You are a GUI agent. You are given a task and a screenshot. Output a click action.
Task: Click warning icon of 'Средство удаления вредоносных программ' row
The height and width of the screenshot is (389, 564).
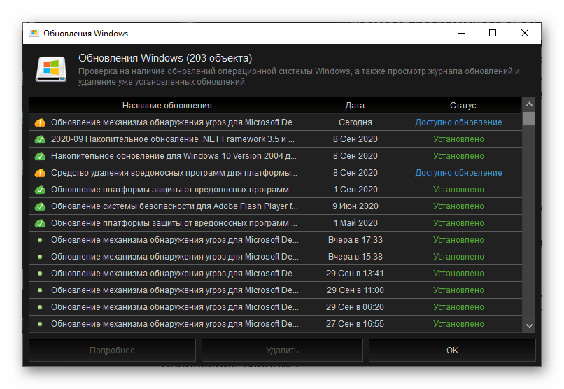40,173
